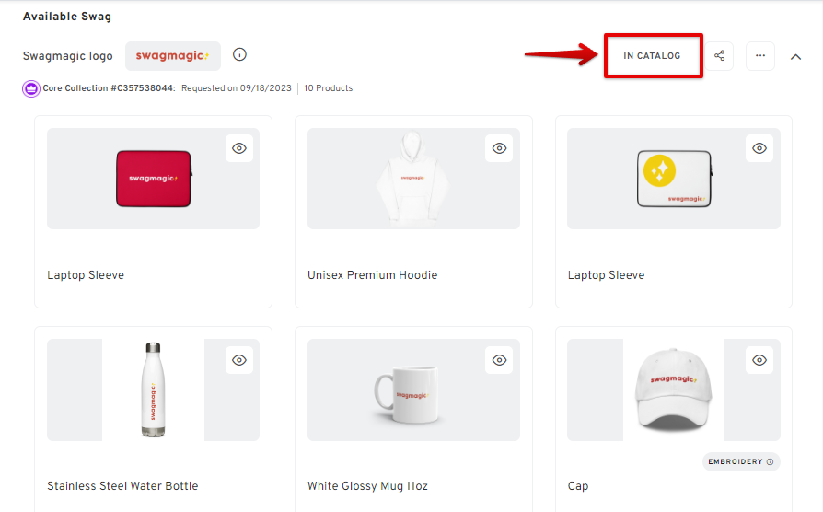This screenshot has width=823, height=512.
Task: Preview the Unisex Premium Hoodie with its eye icon
Action: (x=499, y=148)
